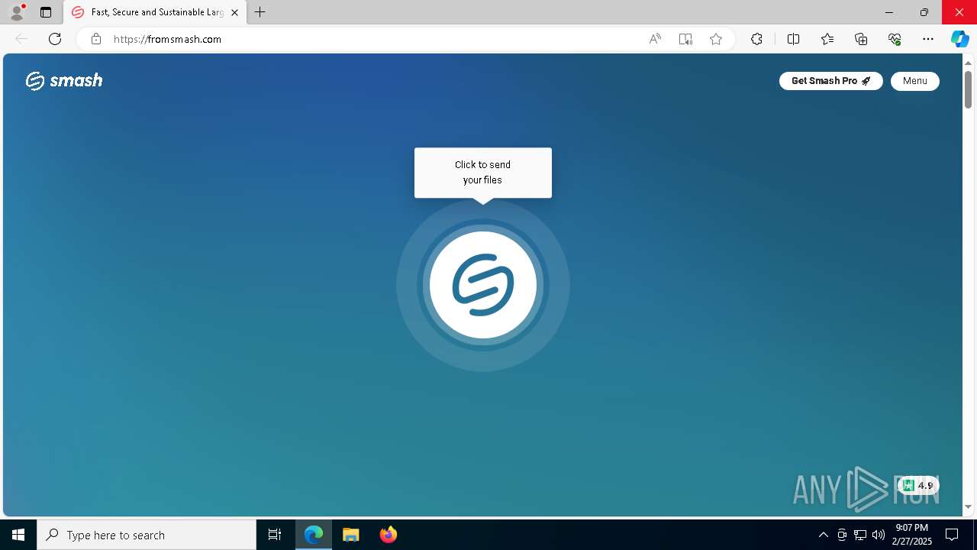Open Browser essentials heart icon
The width and height of the screenshot is (977, 550).
[x=895, y=39]
